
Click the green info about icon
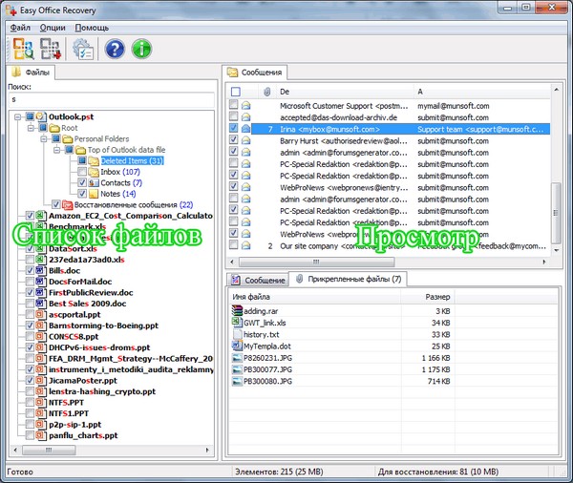(142, 50)
